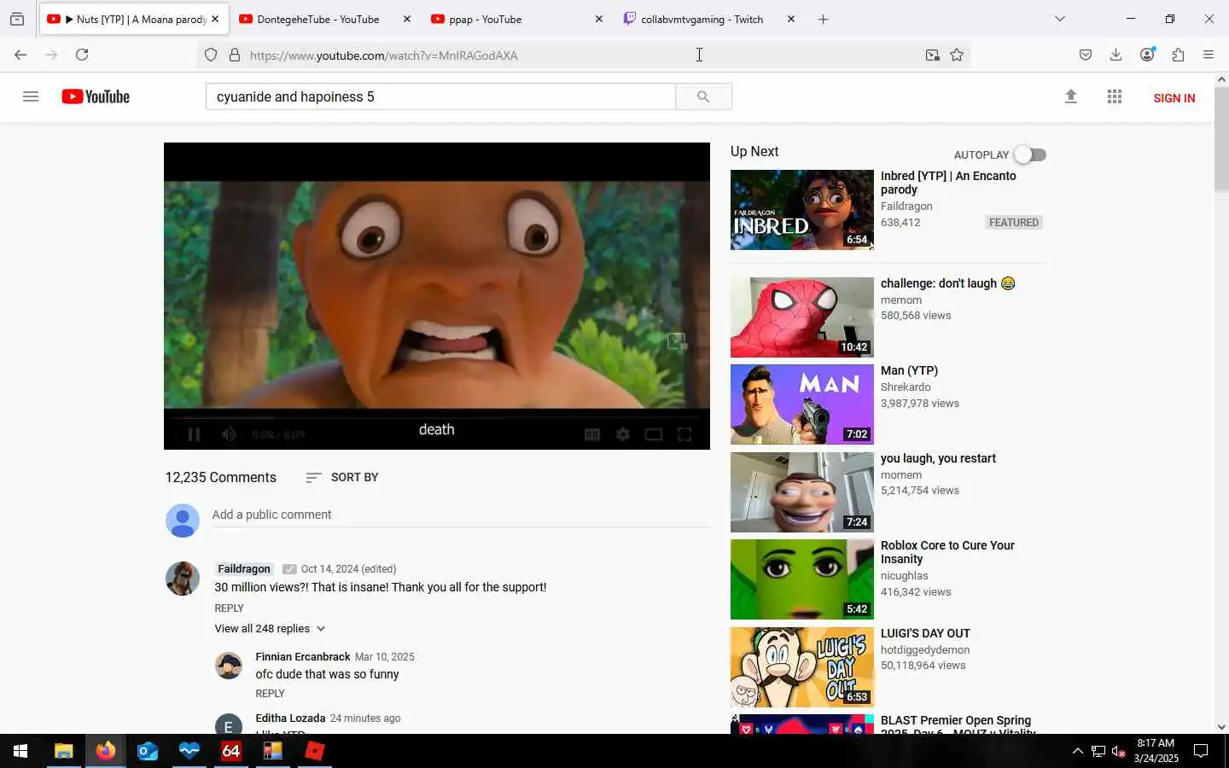Open challenge: don't laugh video title

[947, 283]
